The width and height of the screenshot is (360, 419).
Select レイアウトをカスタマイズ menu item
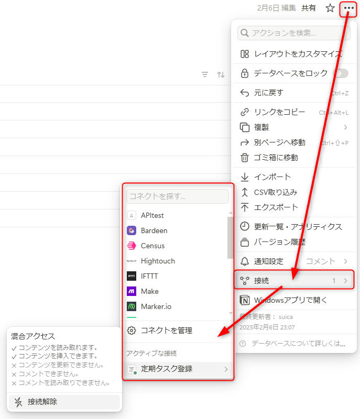click(x=294, y=54)
